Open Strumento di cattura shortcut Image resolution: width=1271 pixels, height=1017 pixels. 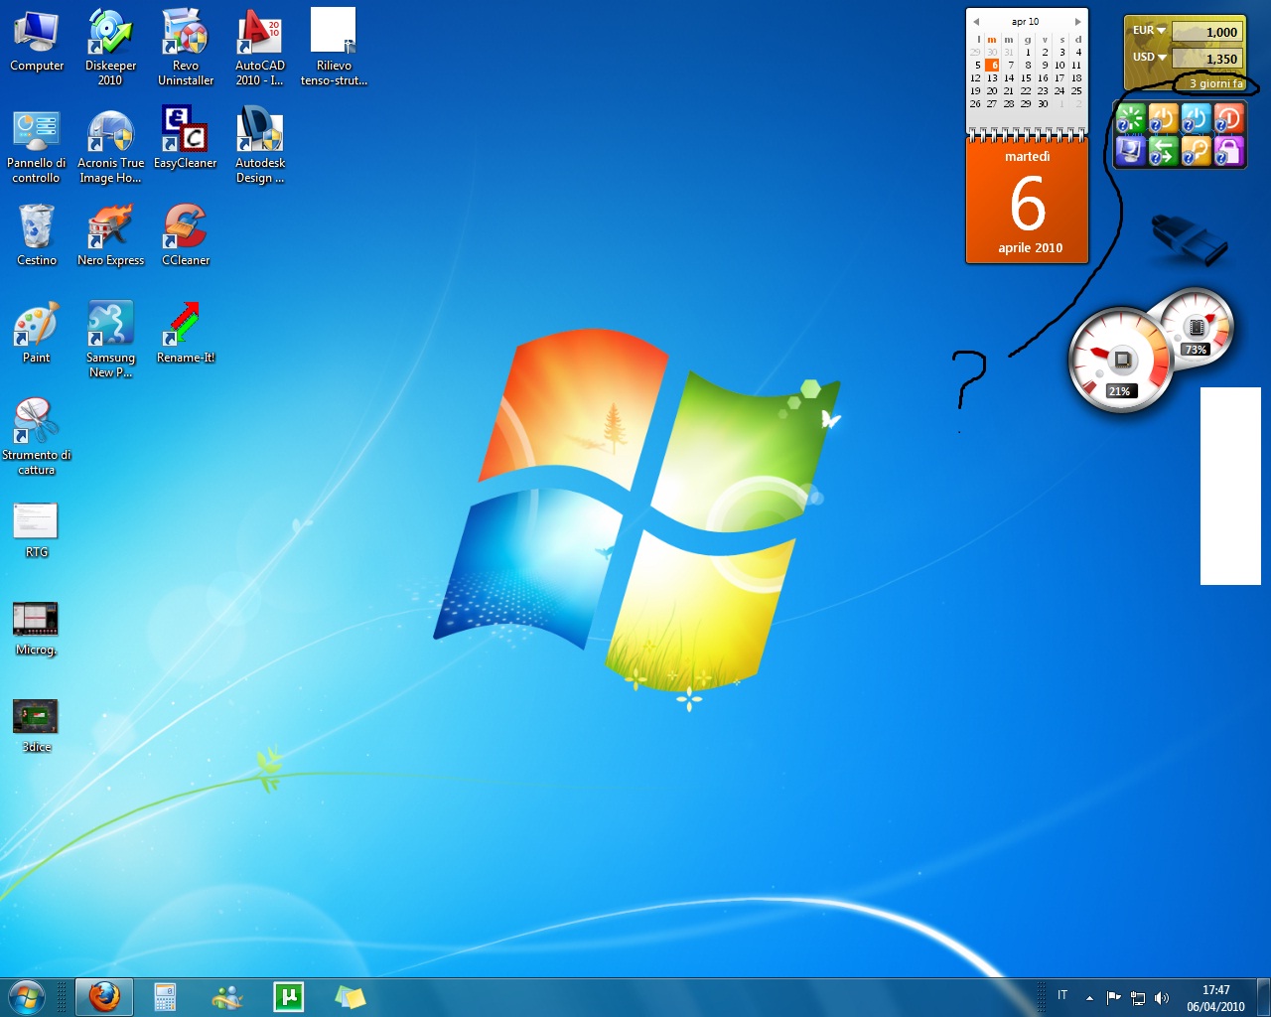(37, 437)
